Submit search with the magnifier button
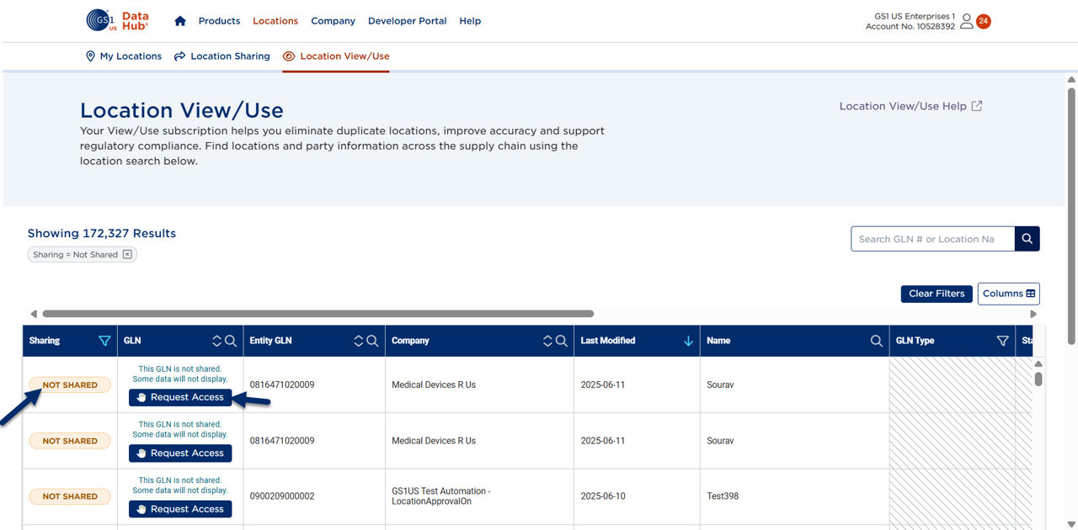This screenshot has width=1078, height=530. 1027,239
